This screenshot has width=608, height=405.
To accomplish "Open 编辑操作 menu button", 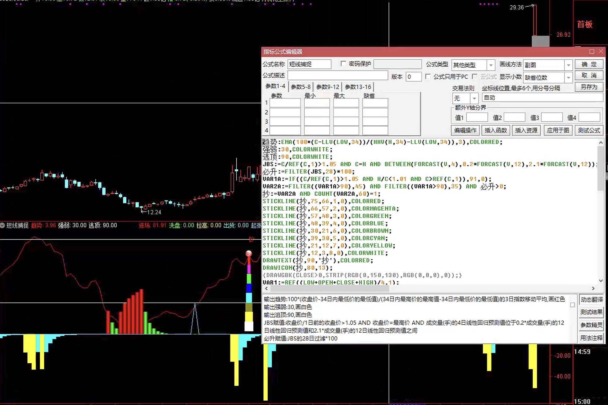I will pos(465,130).
